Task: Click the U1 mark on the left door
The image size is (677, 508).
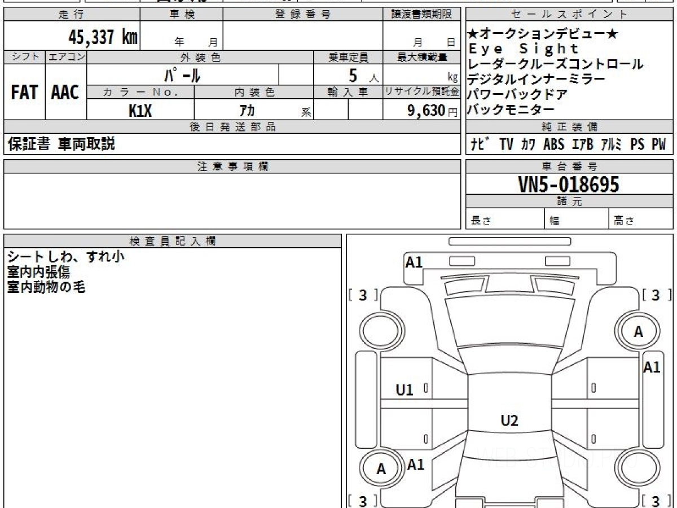Action: 404,389
